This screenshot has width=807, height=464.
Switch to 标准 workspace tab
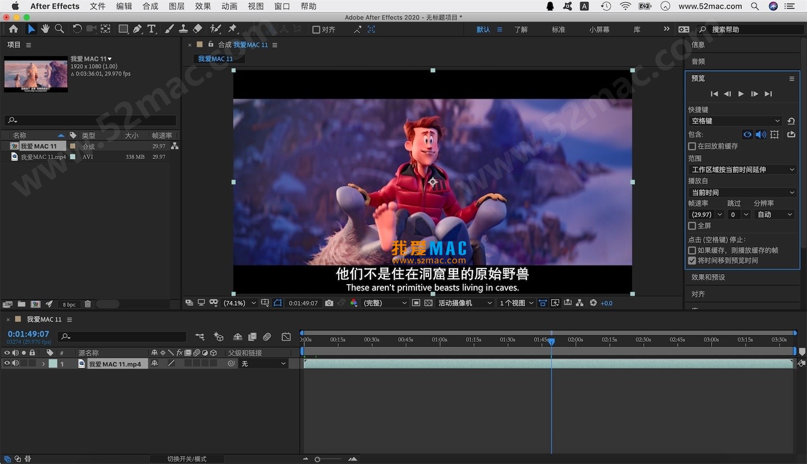click(559, 30)
